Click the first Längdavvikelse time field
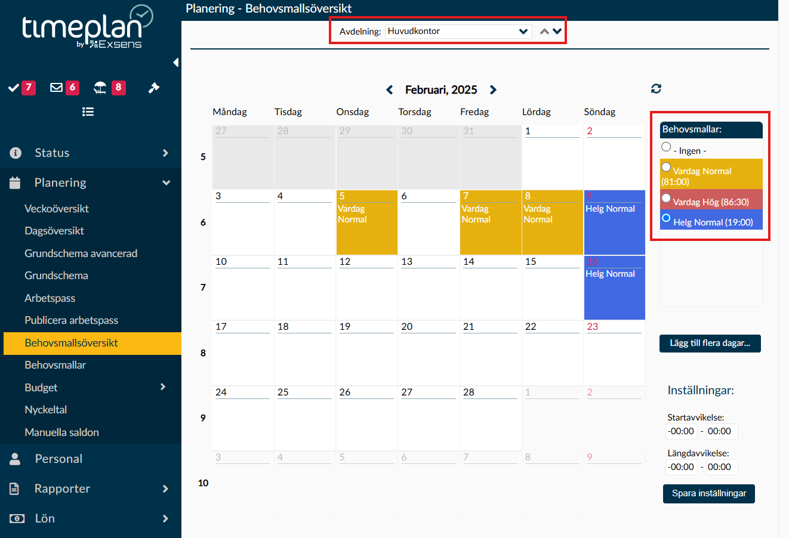This screenshot has height=538, width=789. [681, 467]
